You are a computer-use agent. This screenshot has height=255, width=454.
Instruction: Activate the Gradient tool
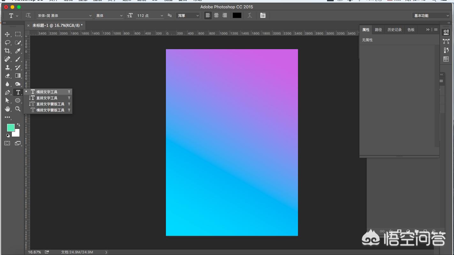pyautogui.click(x=18, y=76)
